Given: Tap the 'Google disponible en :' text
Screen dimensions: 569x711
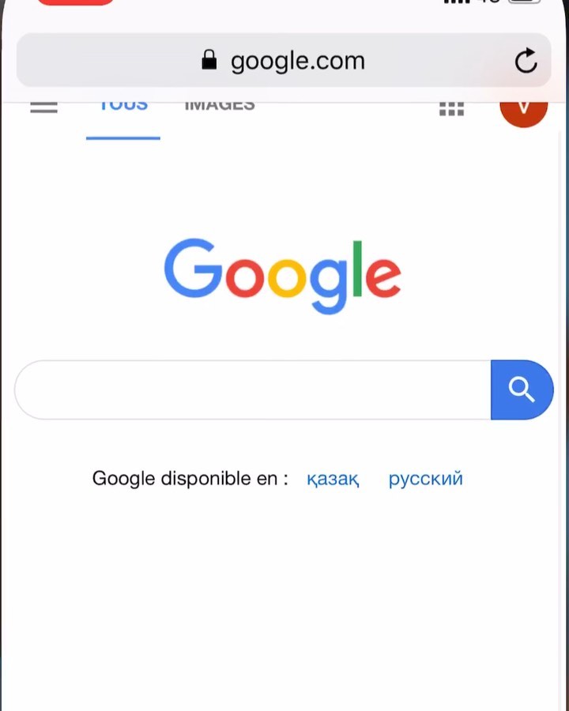Looking at the screenshot, I should [190, 479].
